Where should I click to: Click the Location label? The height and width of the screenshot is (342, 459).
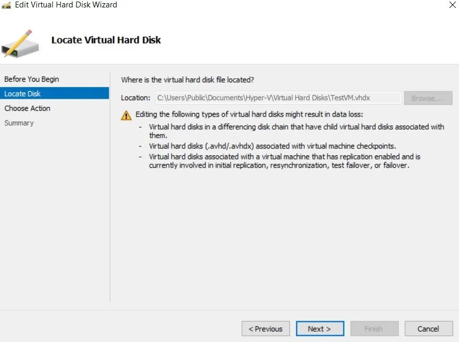coord(135,98)
